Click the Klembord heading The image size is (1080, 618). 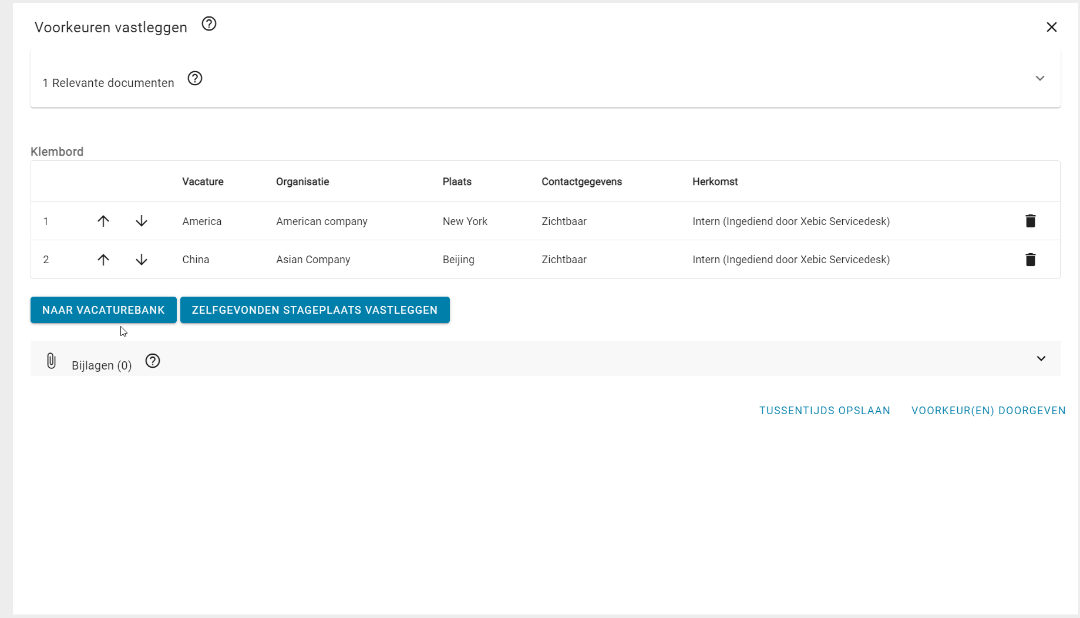(57, 152)
